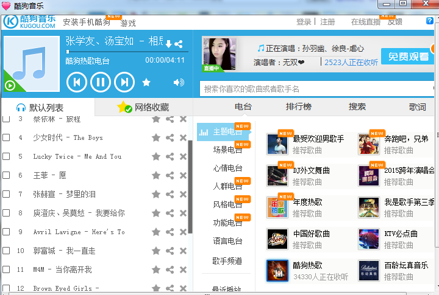Tick the checkbox for 王菲 - 愿

pyautogui.click(x=6, y=175)
